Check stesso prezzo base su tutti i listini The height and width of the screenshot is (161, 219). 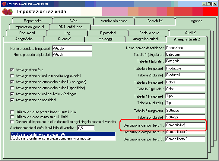coord(12,112)
